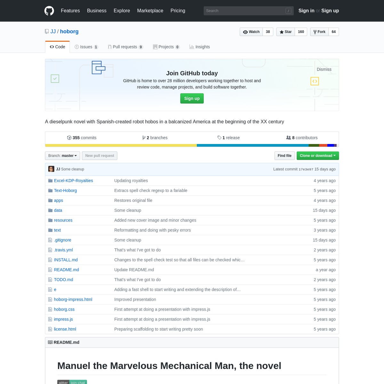Open the GitHub Octocat logo home

tap(49, 11)
